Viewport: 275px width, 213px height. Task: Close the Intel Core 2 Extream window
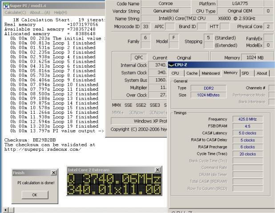(158, 170)
